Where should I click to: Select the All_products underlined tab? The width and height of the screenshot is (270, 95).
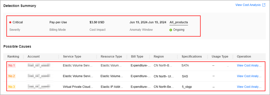point(179,22)
